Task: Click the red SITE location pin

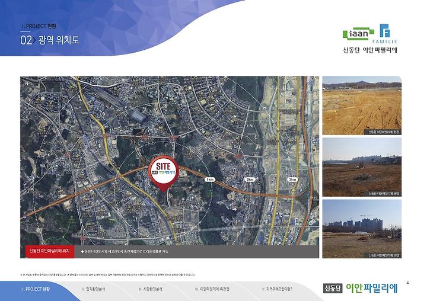Action: [x=164, y=174]
